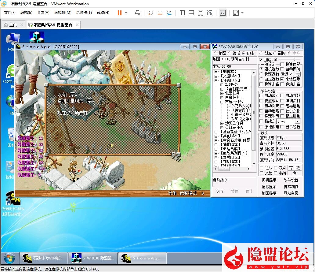Image resolution: width=315 pixels, height=272 pixels.
Task: Suspend the virtual machine with the pause icon
Action: (x=119, y=13)
